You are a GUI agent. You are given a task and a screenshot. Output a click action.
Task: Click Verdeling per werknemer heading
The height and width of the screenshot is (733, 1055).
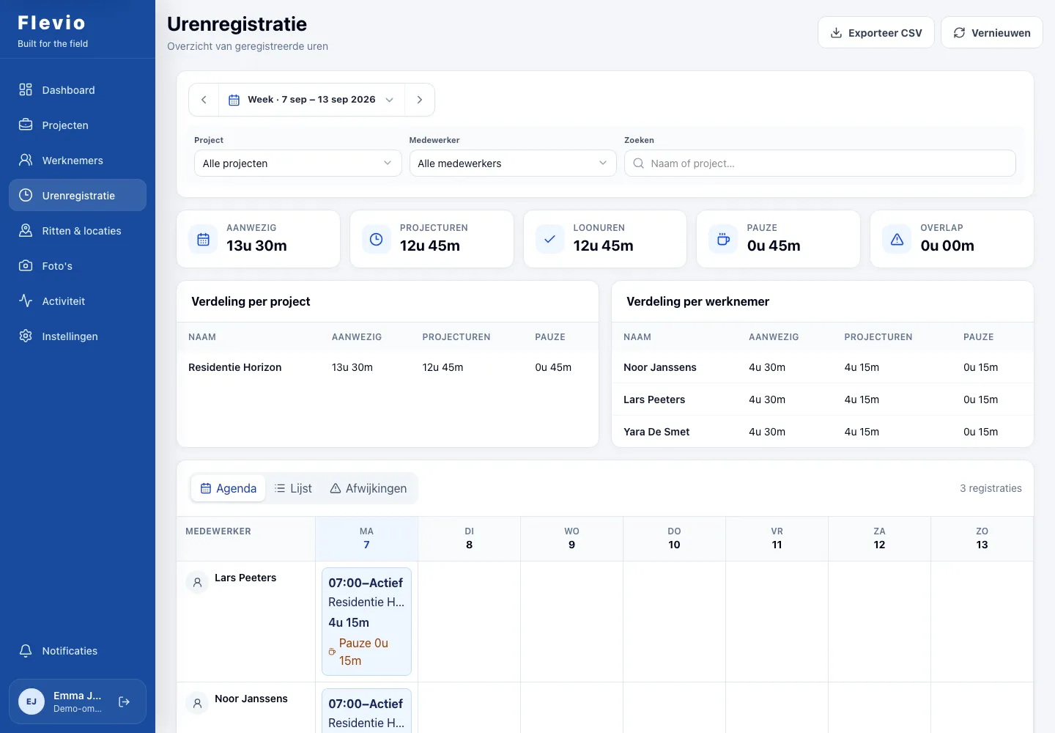pyautogui.click(x=697, y=301)
